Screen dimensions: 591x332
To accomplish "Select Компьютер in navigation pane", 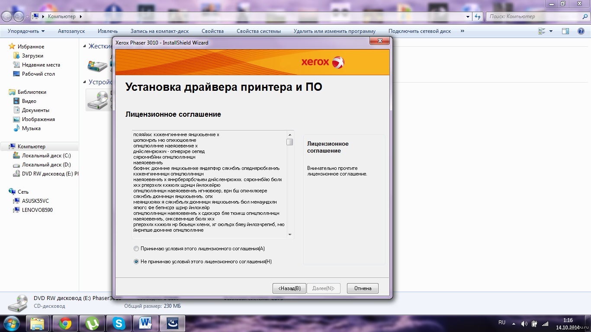I will [31, 147].
